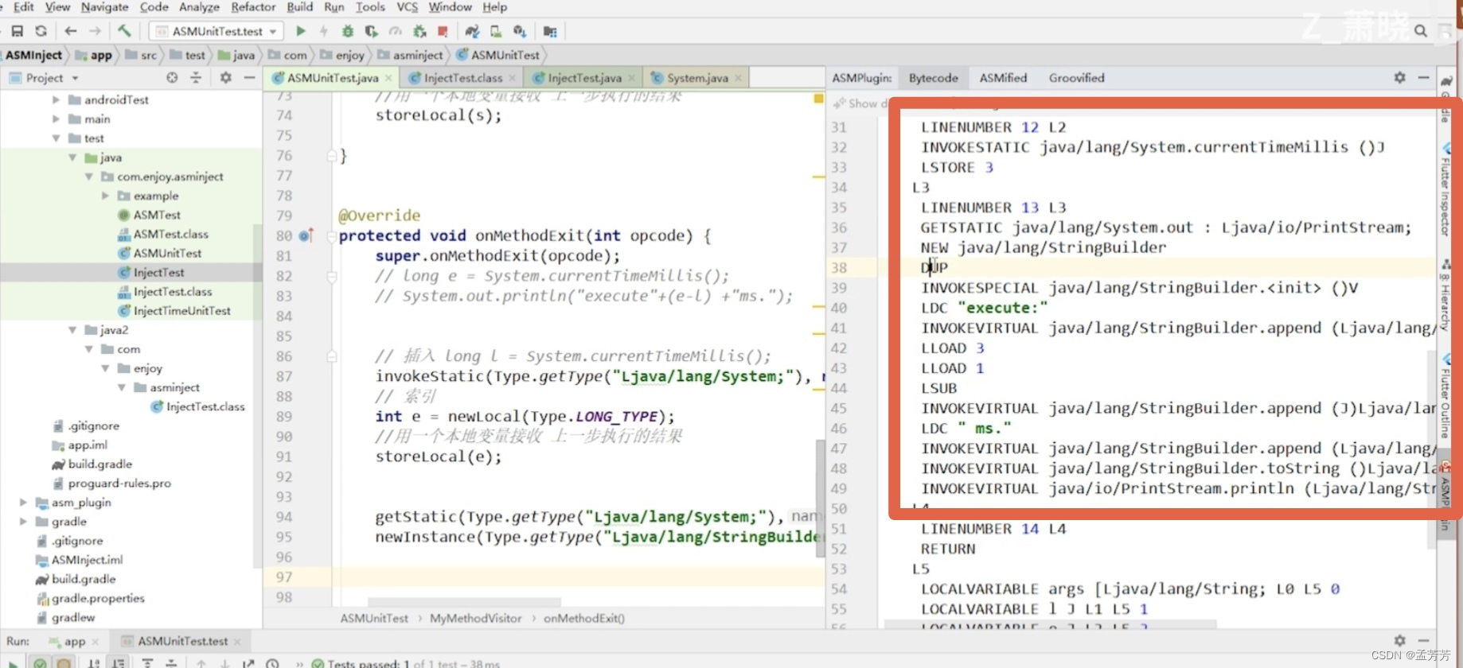Select the app tab in Run panel
The height and width of the screenshot is (668, 1463).
tap(74, 641)
